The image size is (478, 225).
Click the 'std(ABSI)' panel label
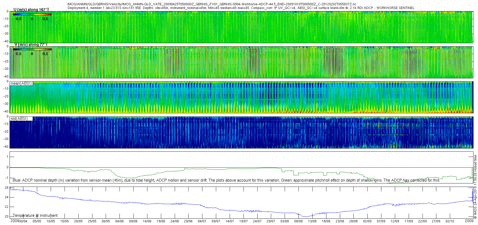19,119
